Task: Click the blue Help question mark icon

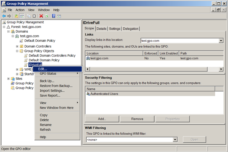Action: (54, 16)
